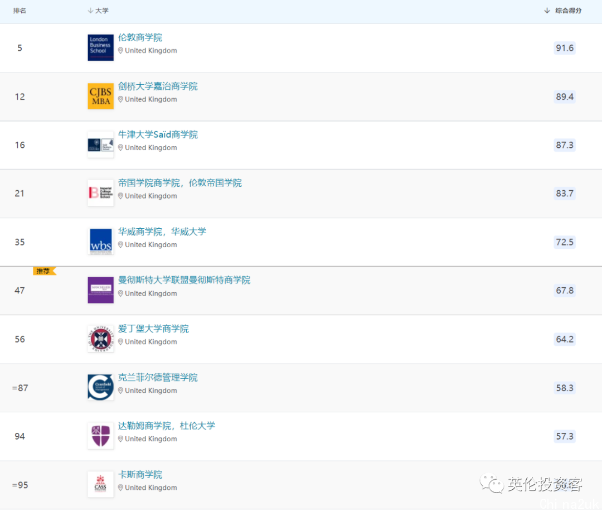Click the score 87.3

pos(564,145)
